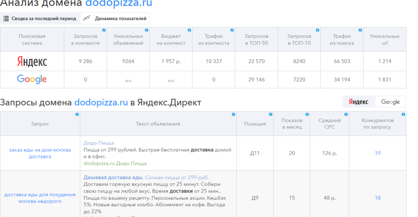Click position value Д11

pos(255,153)
